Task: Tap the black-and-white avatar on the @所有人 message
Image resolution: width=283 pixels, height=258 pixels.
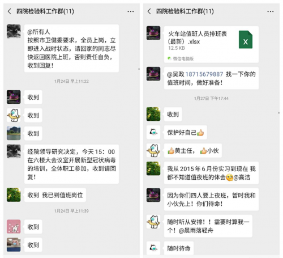Action: (14, 31)
